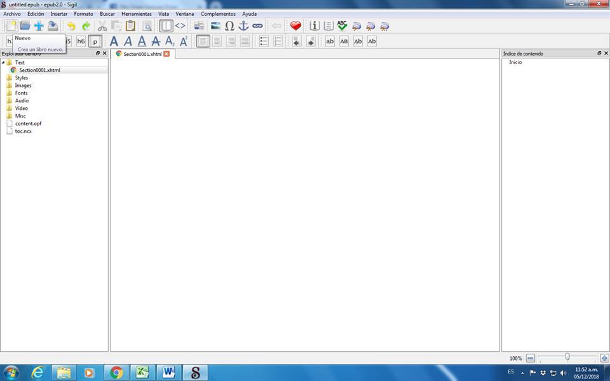Adjust the zoom slider handle
Viewport: 610px width, 381px height.
coord(567,358)
